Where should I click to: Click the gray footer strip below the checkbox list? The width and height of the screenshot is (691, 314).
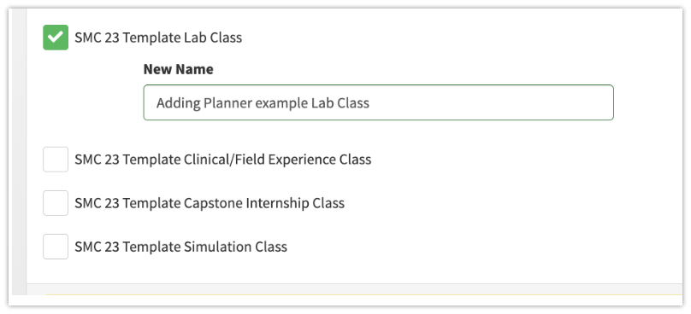tap(354, 289)
